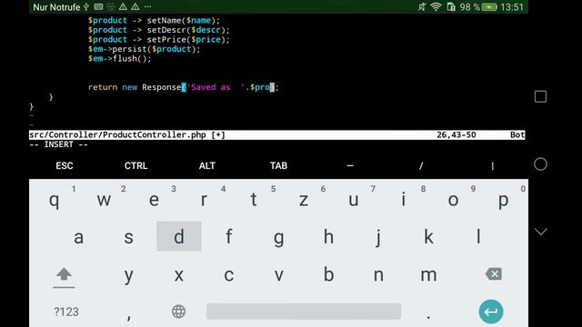This screenshot has width=582, height=327.
Task: Tap the USB connection status icon
Action: click(x=86, y=7)
